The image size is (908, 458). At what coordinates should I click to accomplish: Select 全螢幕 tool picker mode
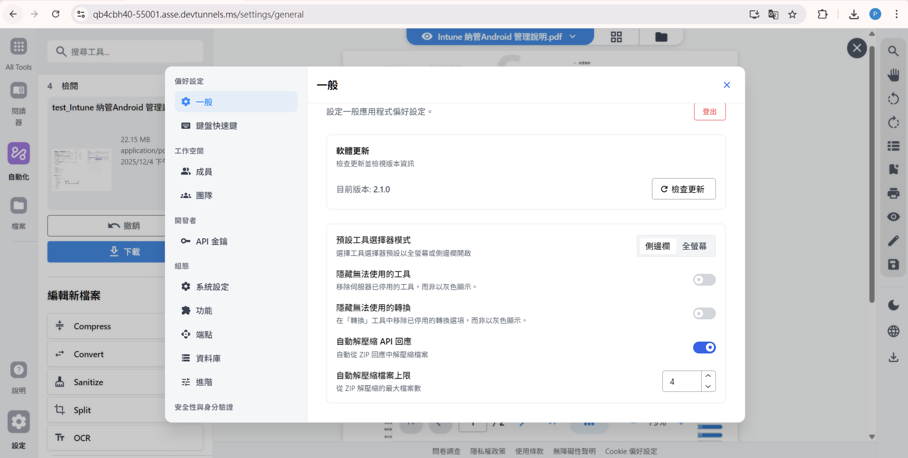[694, 246]
